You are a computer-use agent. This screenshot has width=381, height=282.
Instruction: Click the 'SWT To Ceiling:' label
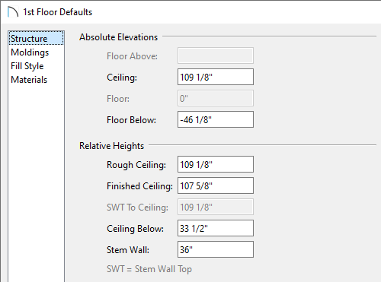[x=137, y=208]
